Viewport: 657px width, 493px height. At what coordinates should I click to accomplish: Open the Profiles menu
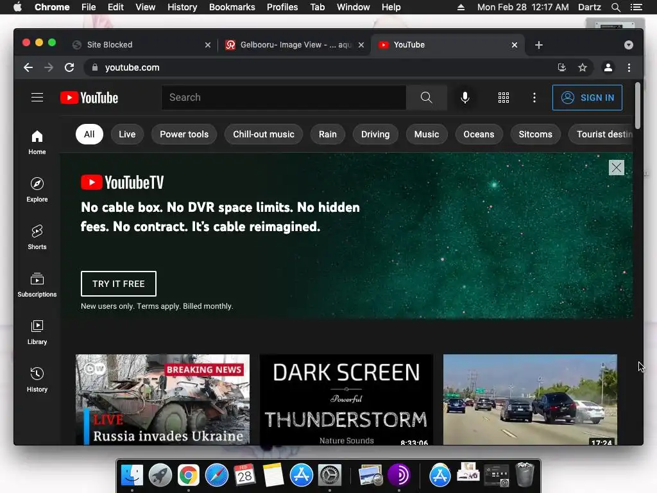282,7
